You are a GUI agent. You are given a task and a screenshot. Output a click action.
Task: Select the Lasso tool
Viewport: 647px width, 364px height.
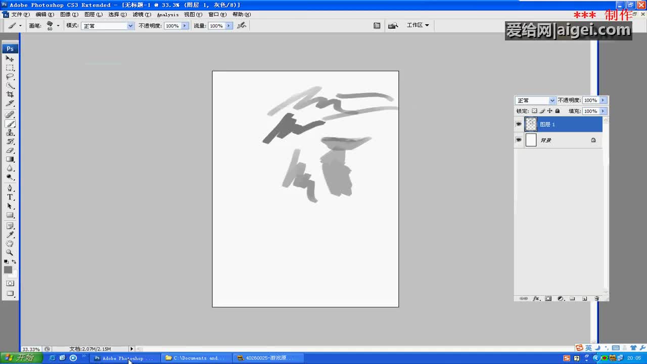pos(10,77)
